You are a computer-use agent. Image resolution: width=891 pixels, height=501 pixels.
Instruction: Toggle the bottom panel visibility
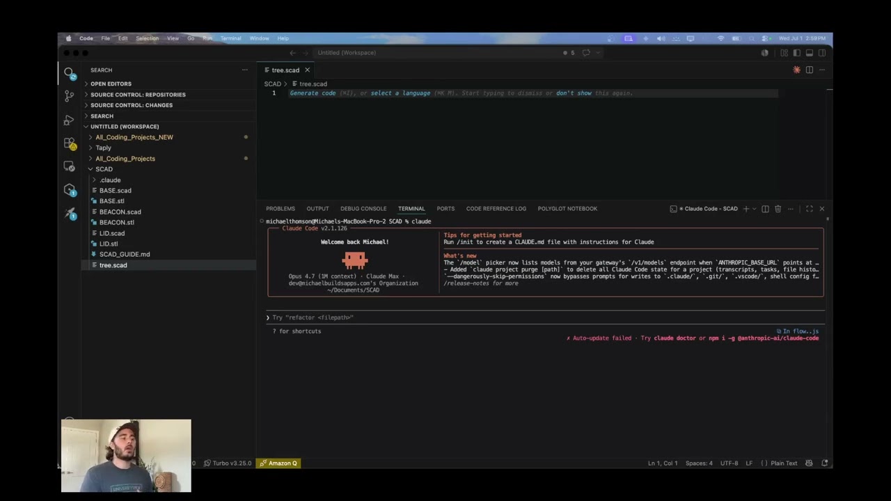tap(810, 53)
